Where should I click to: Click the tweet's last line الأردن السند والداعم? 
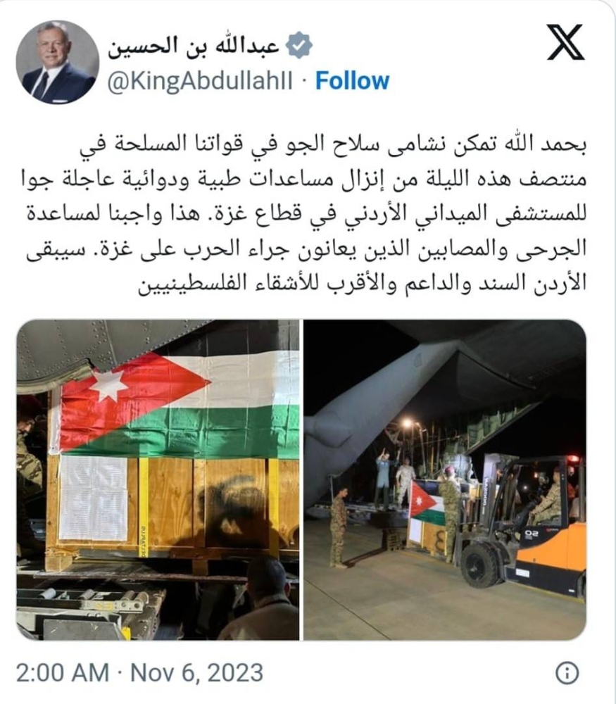pos(363,284)
